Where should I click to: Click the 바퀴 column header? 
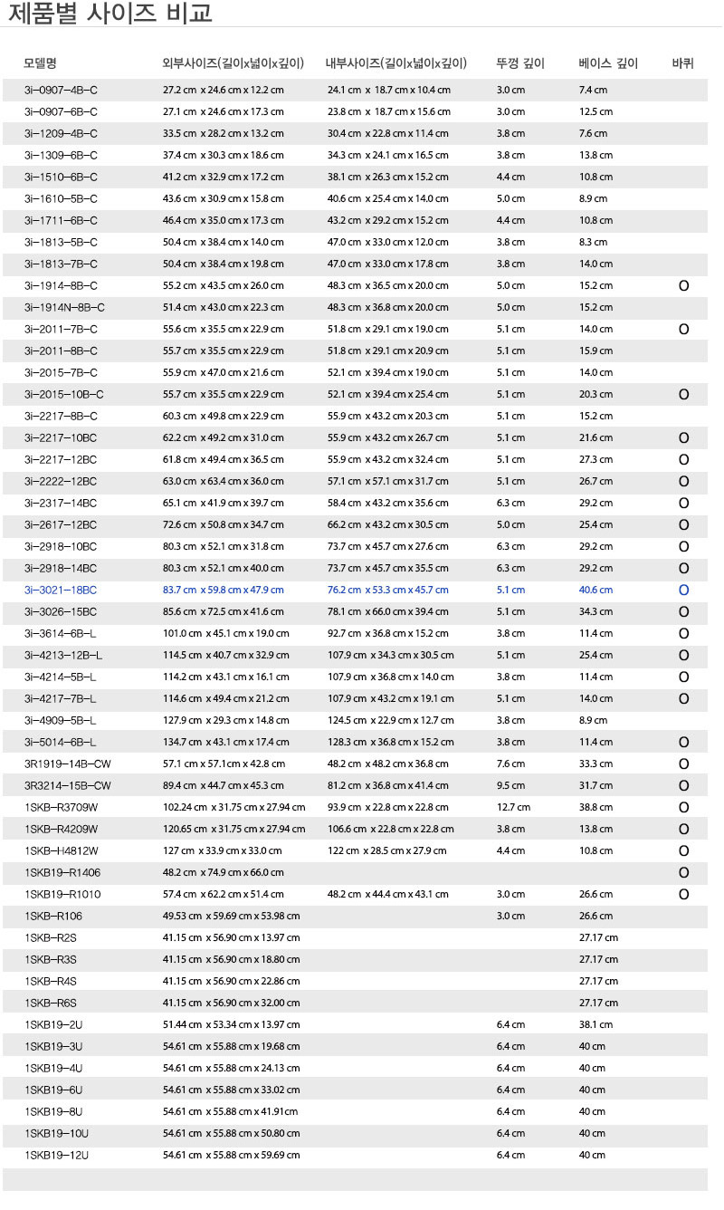click(x=683, y=63)
